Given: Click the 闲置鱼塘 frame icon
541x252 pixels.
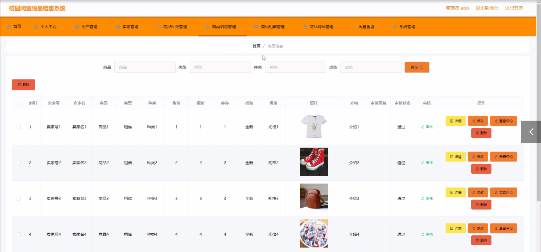Looking at the screenshot, I should click(354, 27).
